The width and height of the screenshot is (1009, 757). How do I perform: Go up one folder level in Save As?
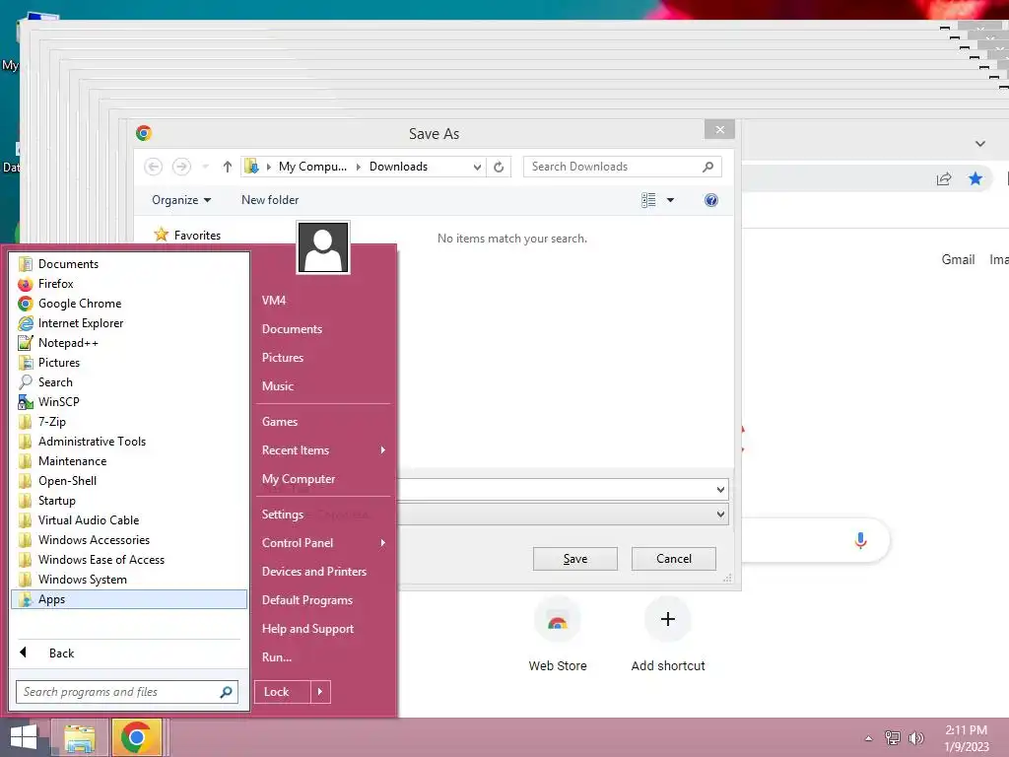tap(228, 167)
